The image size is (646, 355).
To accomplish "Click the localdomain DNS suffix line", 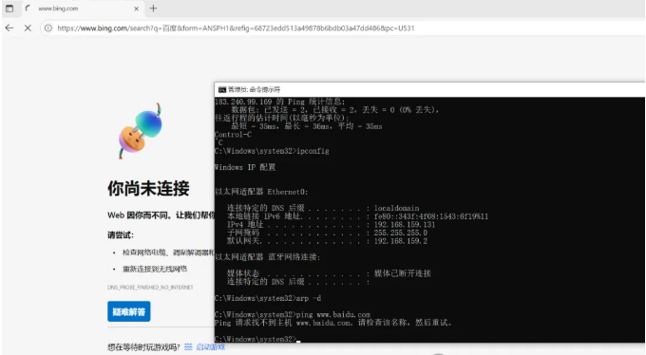I will pyautogui.click(x=323, y=208).
